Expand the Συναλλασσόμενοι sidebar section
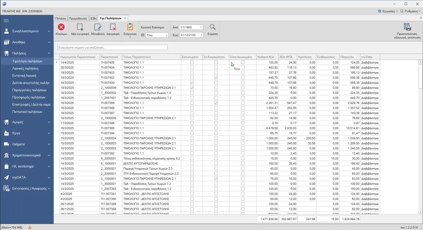 49,31
